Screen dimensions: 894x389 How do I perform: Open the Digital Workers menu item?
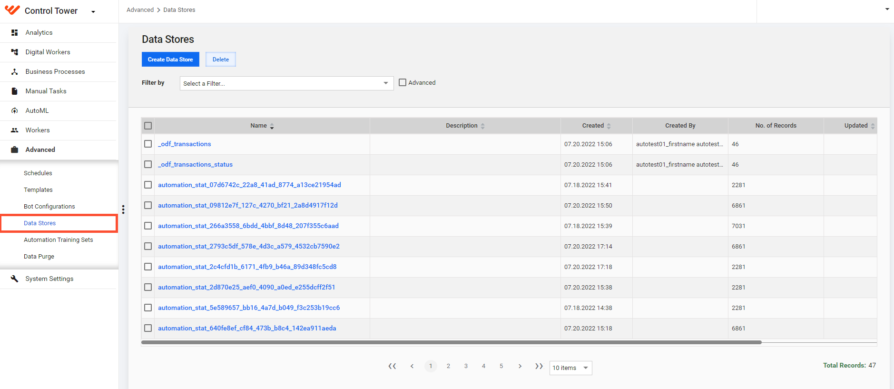[48, 52]
